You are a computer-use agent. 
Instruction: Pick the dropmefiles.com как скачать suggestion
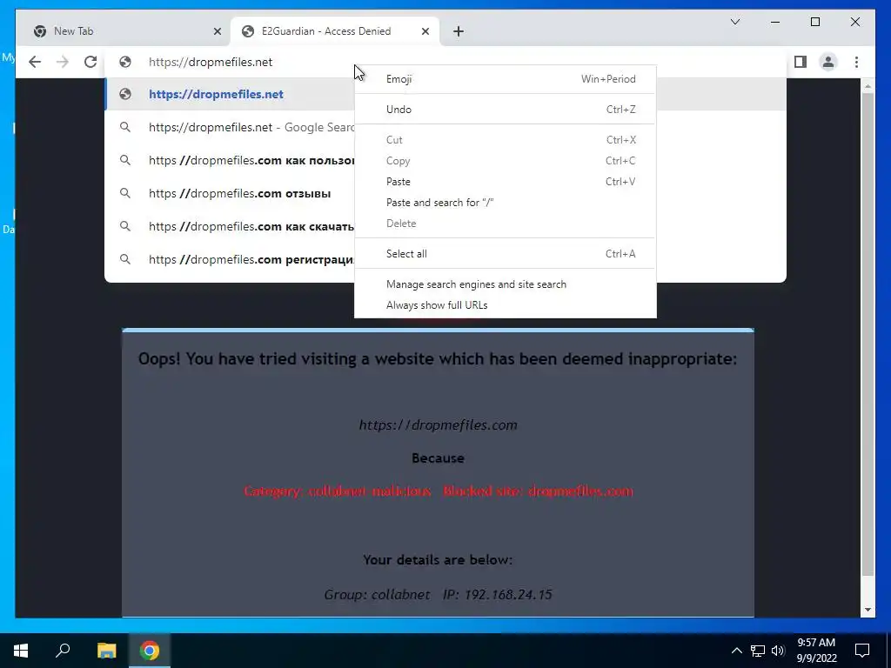pyautogui.click(x=230, y=226)
